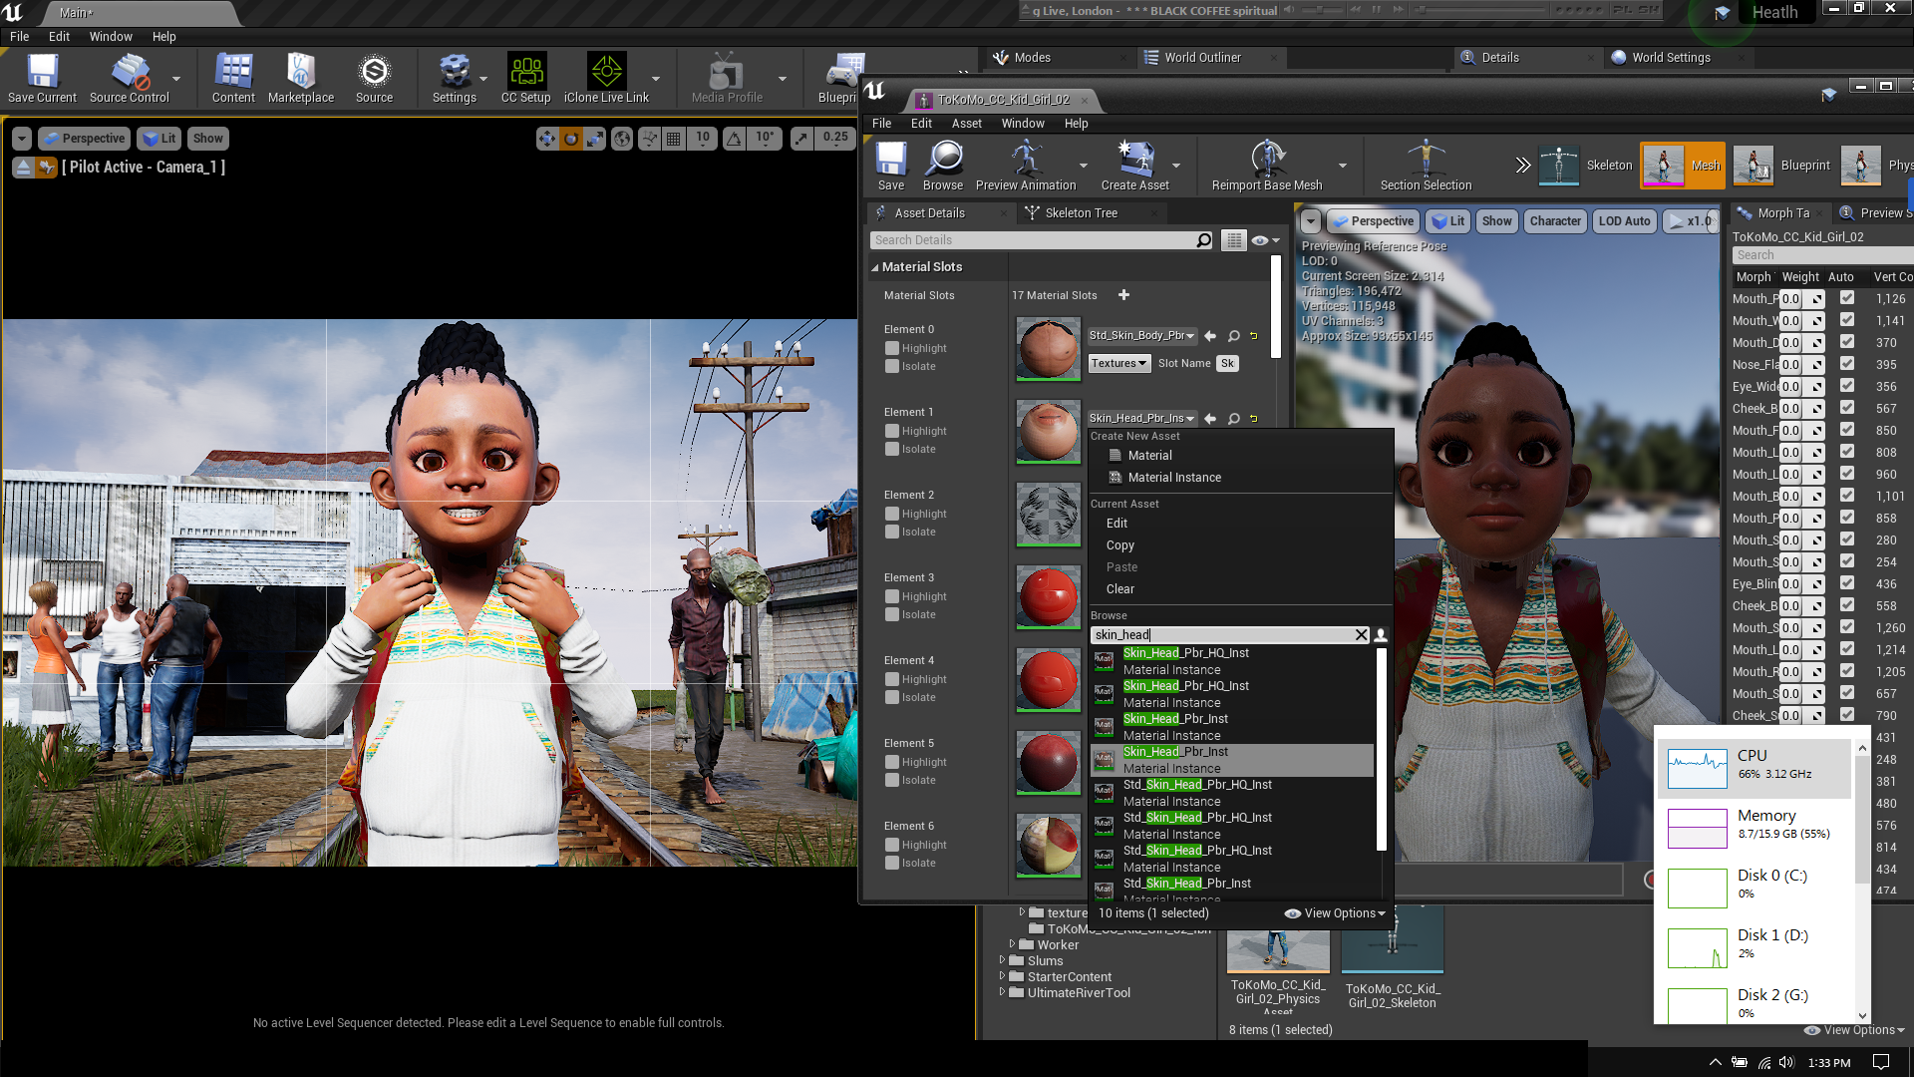Viewport: 1914px width, 1077px height.
Task: Expand the Slums folder
Action: coord(1002,961)
